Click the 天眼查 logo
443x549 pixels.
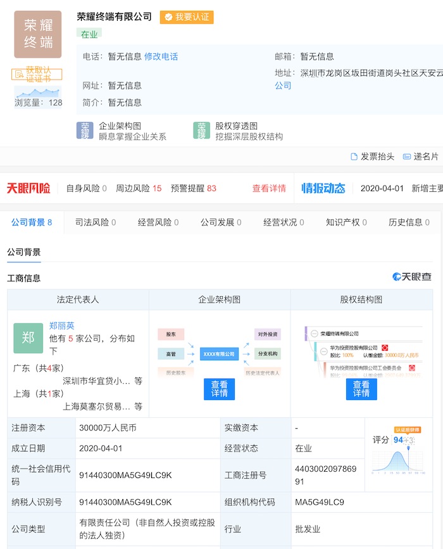(x=412, y=277)
